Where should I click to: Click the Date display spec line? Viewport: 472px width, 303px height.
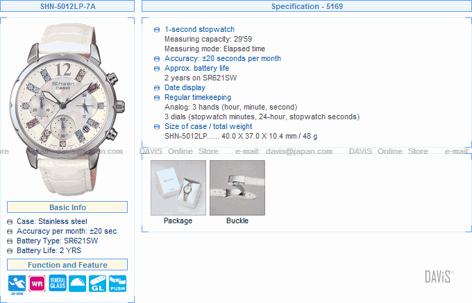click(185, 87)
